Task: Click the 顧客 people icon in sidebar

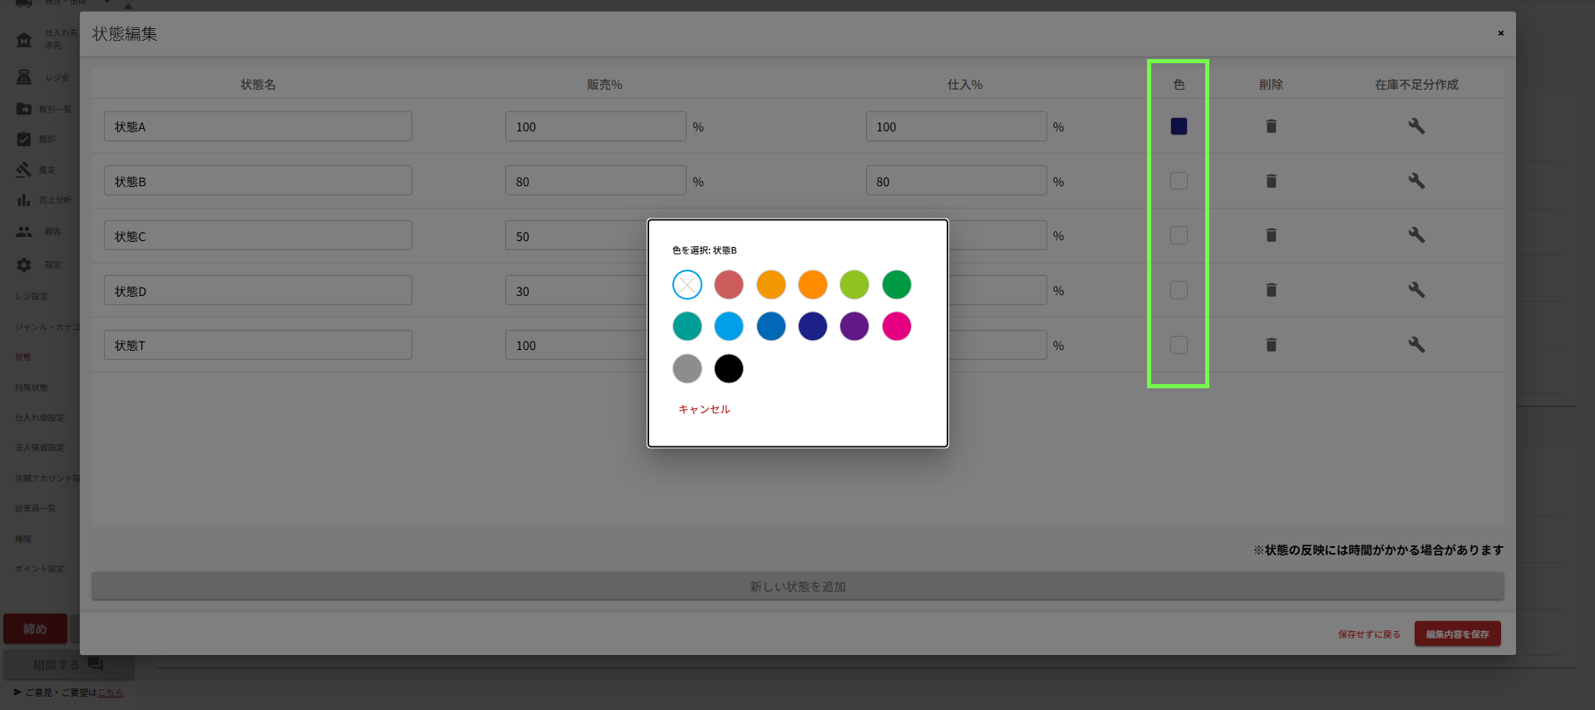Action: 24,232
